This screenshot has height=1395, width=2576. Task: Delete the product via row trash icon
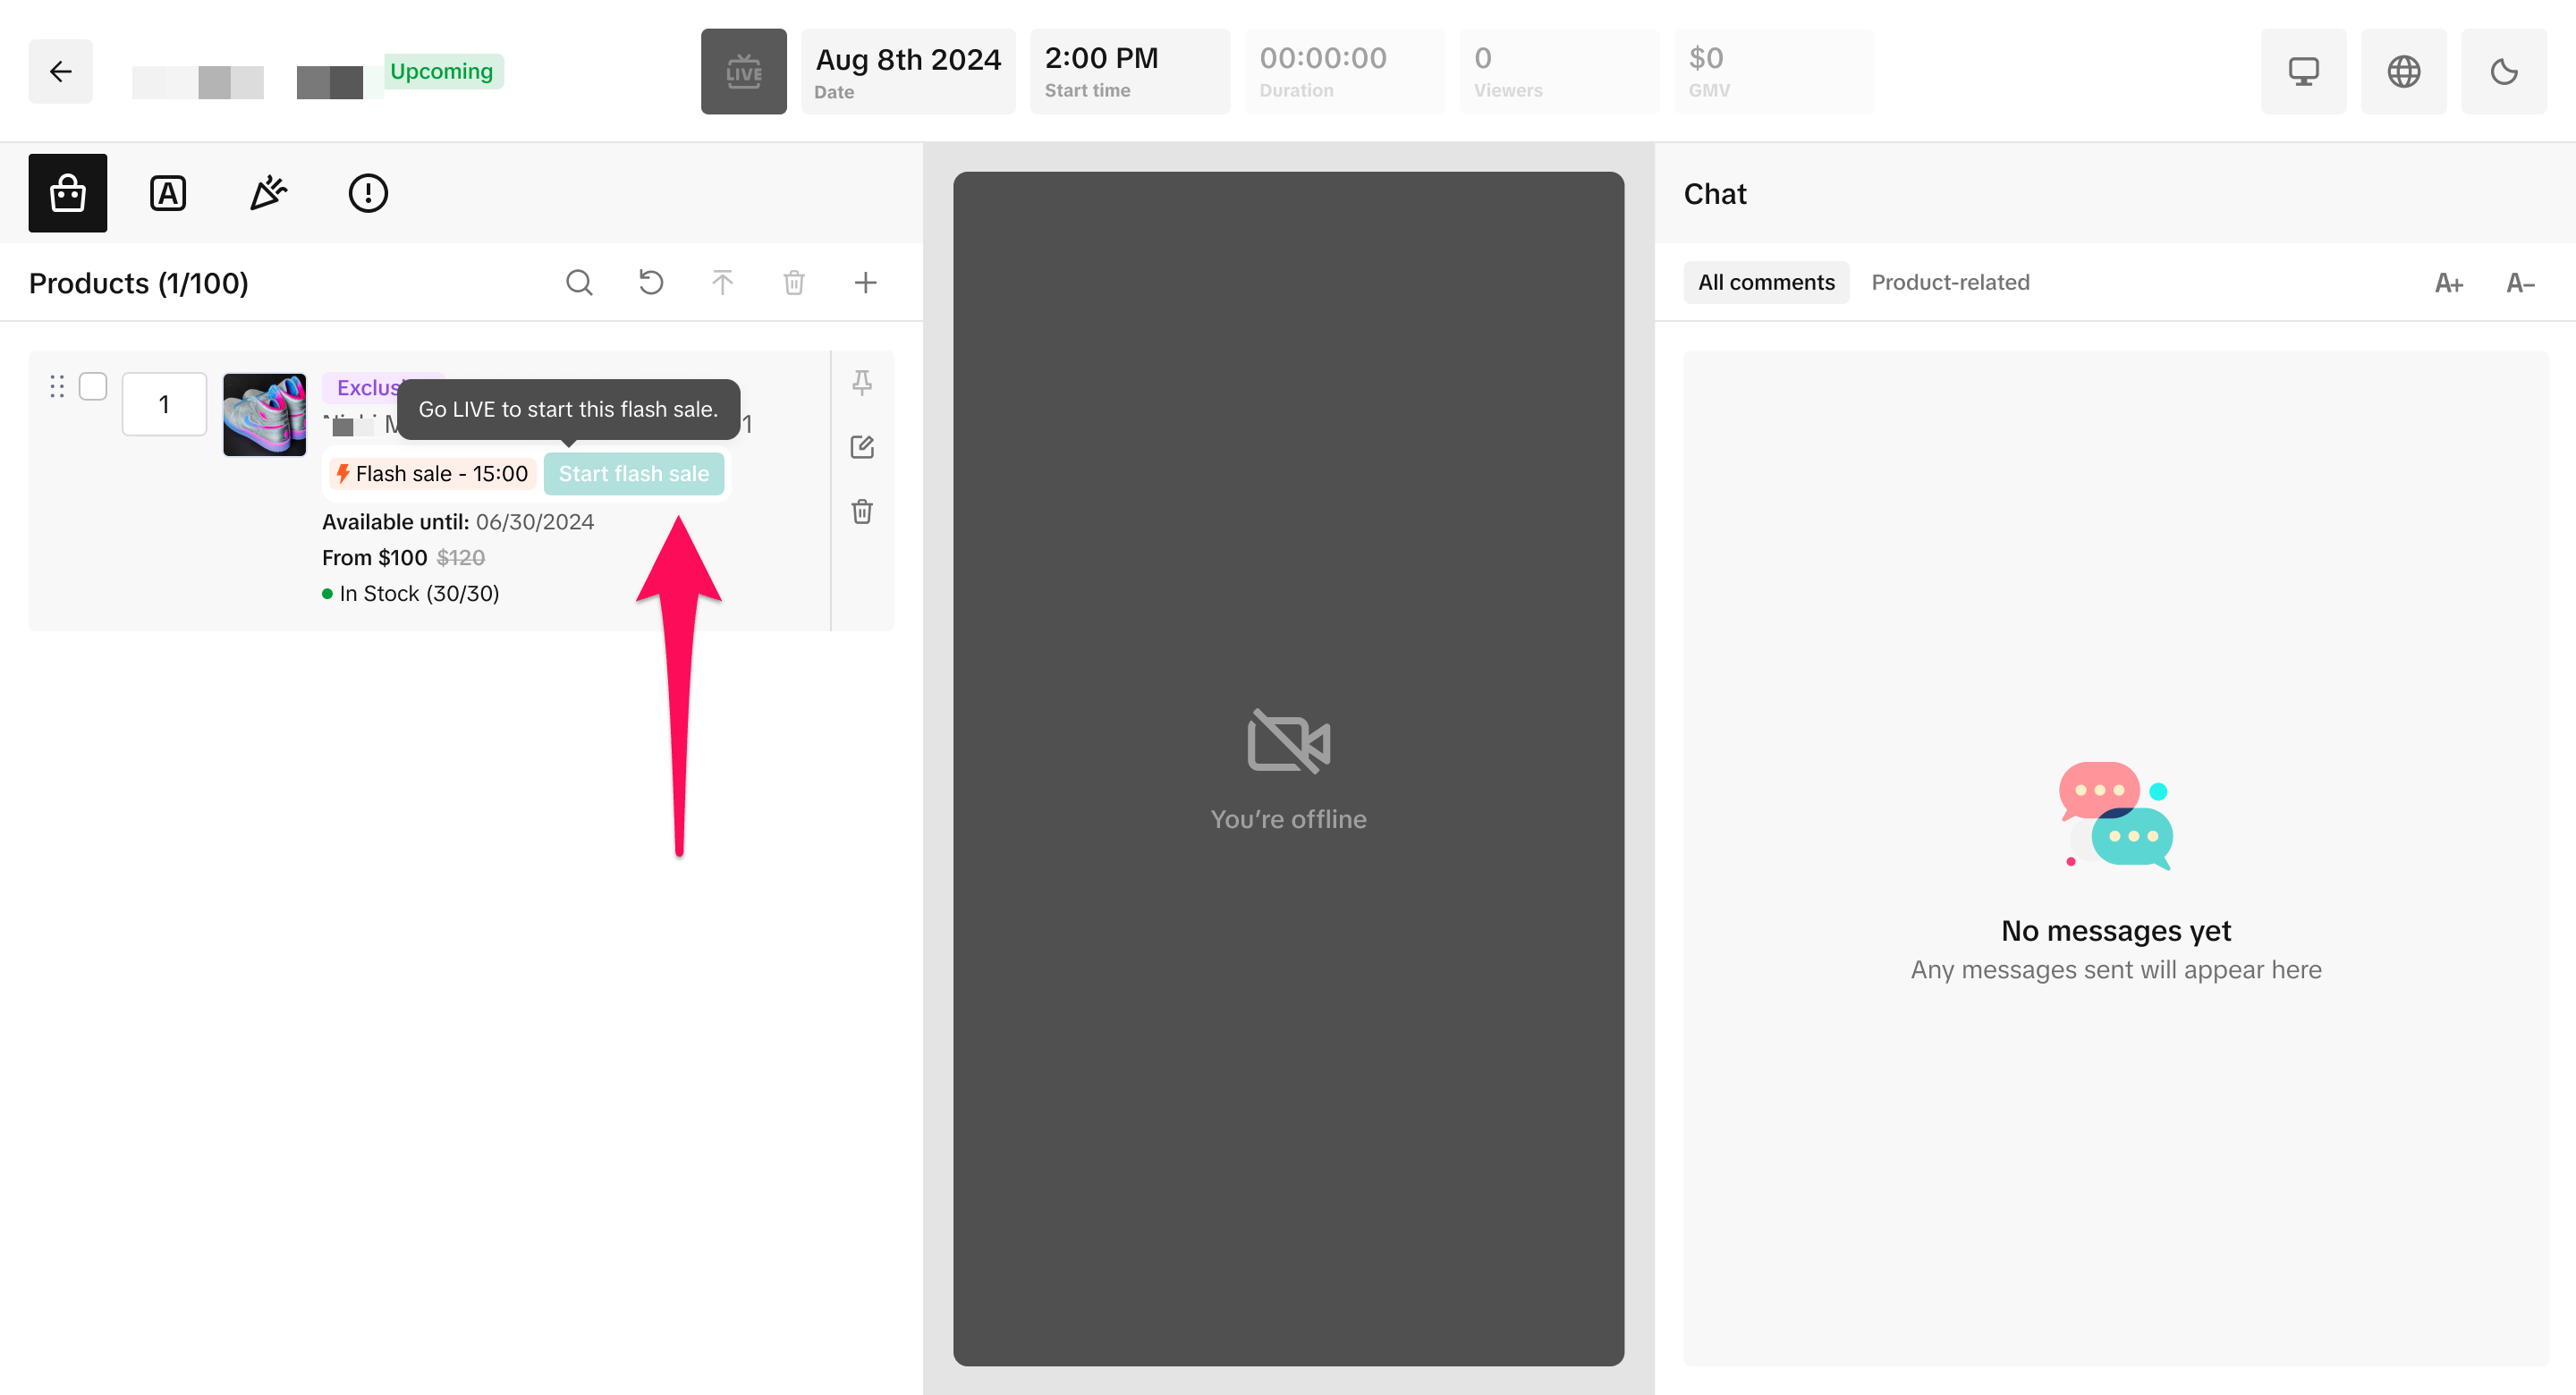[862, 512]
